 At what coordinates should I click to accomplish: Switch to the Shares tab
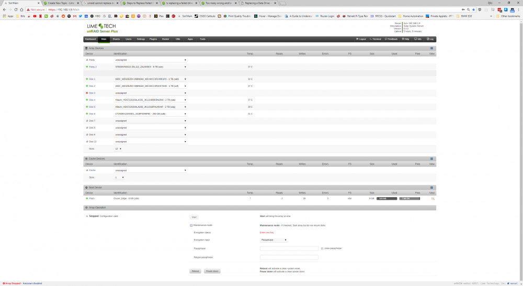tap(116, 39)
